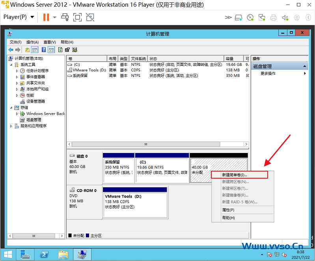Select the 系统保留 volume row in list

click(158, 76)
